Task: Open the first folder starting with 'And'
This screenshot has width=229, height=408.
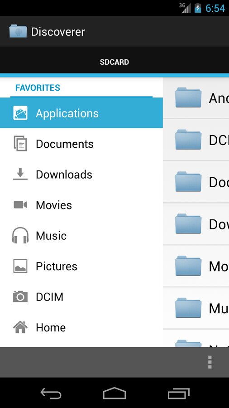Action: (196, 98)
